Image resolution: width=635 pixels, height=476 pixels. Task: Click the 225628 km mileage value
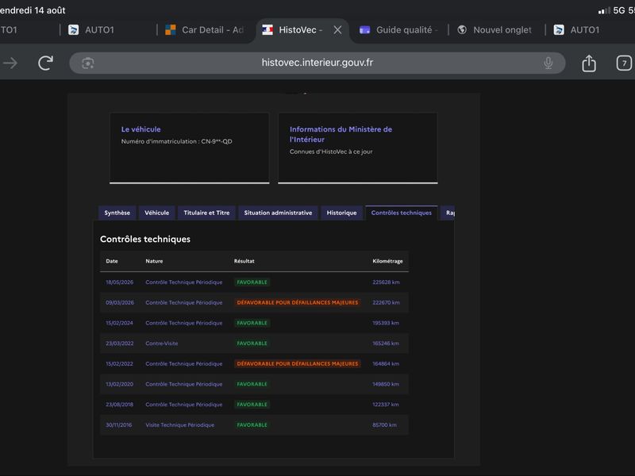pyautogui.click(x=386, y=282)
